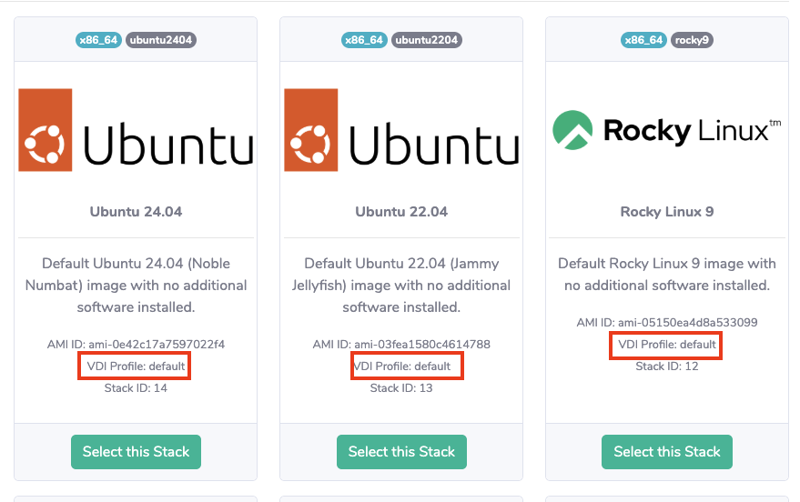Click the ubuntu2204 badge
Screen dimensions: 800x502
[426, 40]
